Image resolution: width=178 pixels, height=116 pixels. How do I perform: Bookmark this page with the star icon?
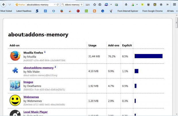point(94,5)
